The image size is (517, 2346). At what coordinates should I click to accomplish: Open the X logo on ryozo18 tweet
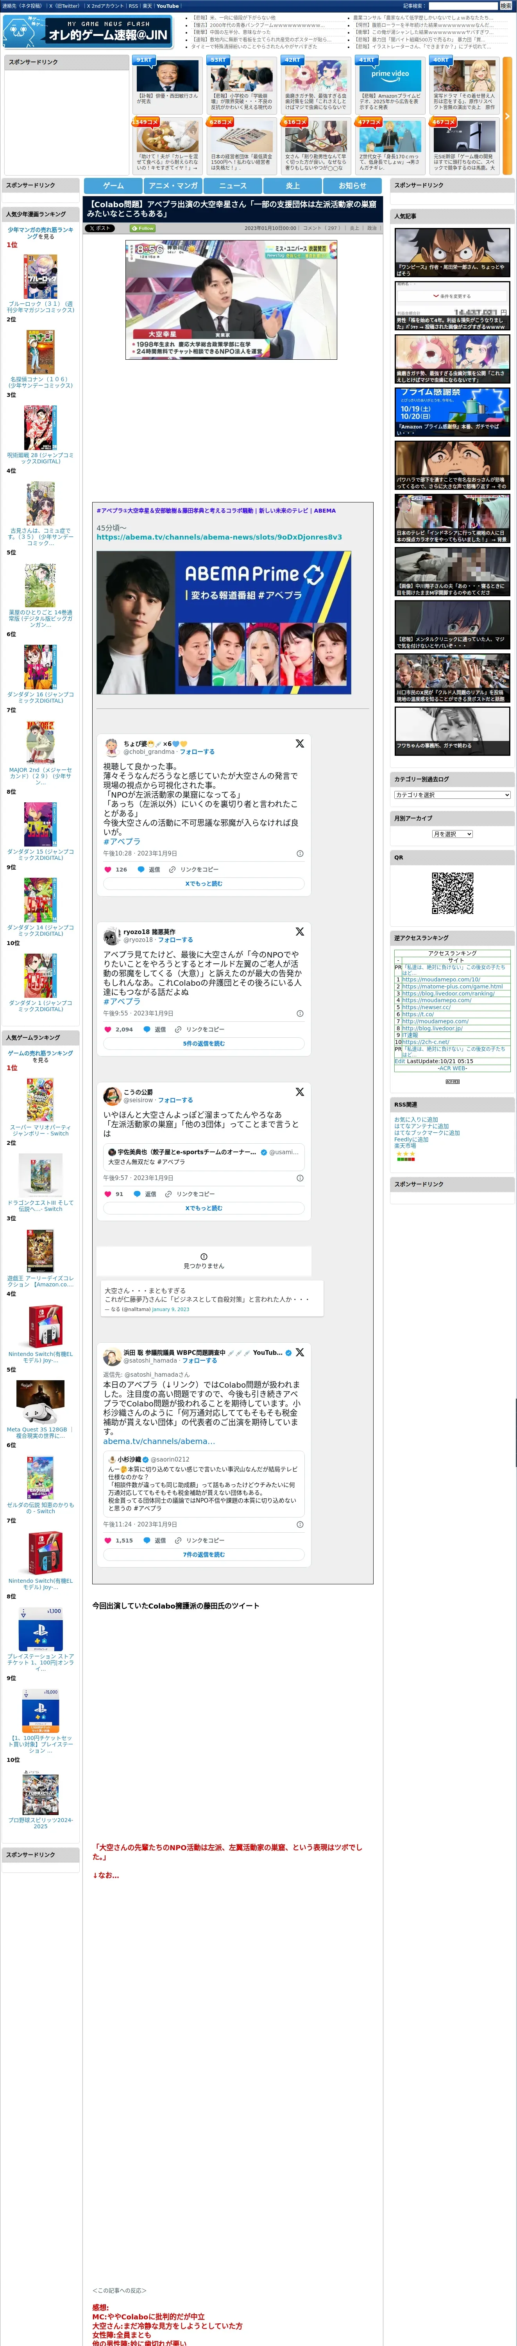click(x=299, y=932)
